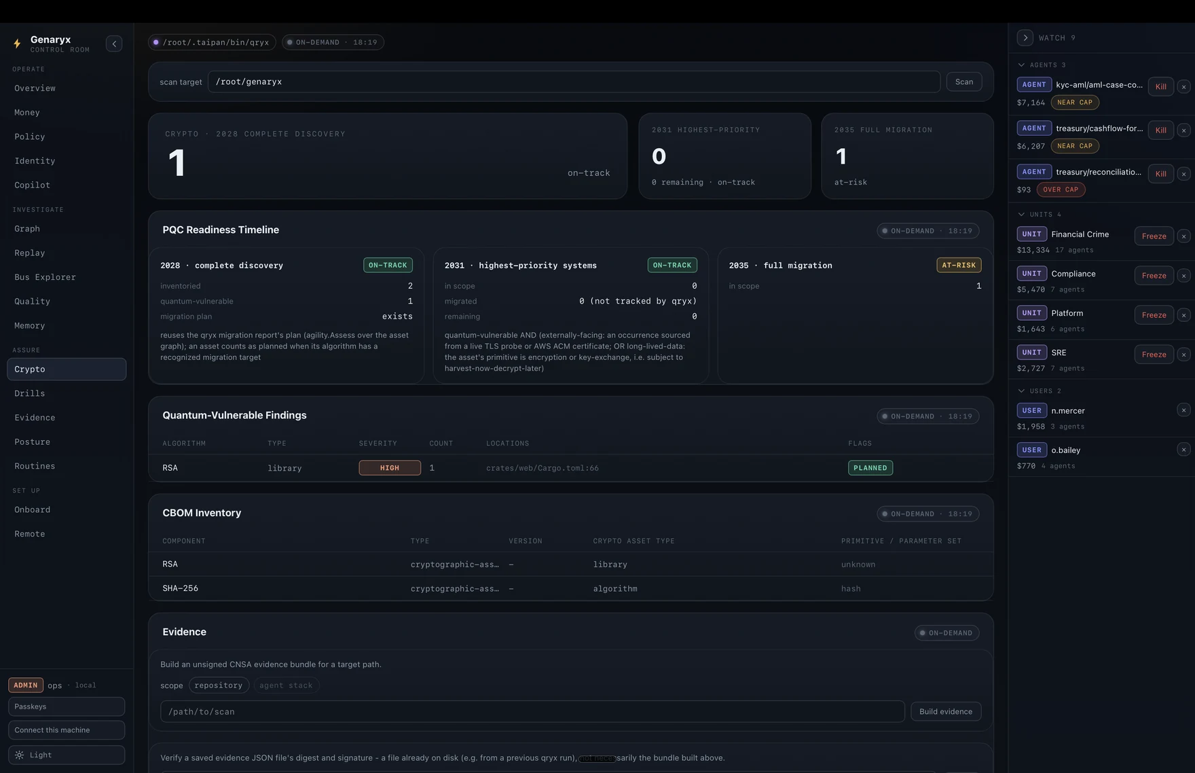Kill the treasury/cashflow agent
1195x773 pixels.
pyautogui.click(x=1161, y=130)
